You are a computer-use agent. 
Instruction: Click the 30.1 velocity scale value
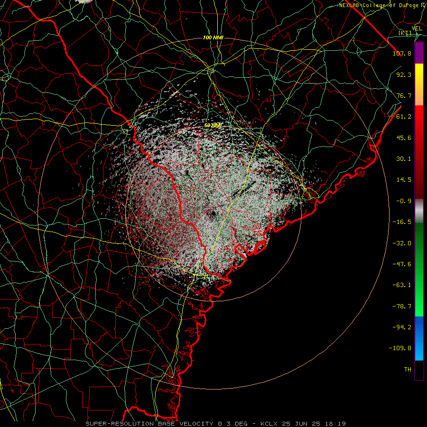404,159
